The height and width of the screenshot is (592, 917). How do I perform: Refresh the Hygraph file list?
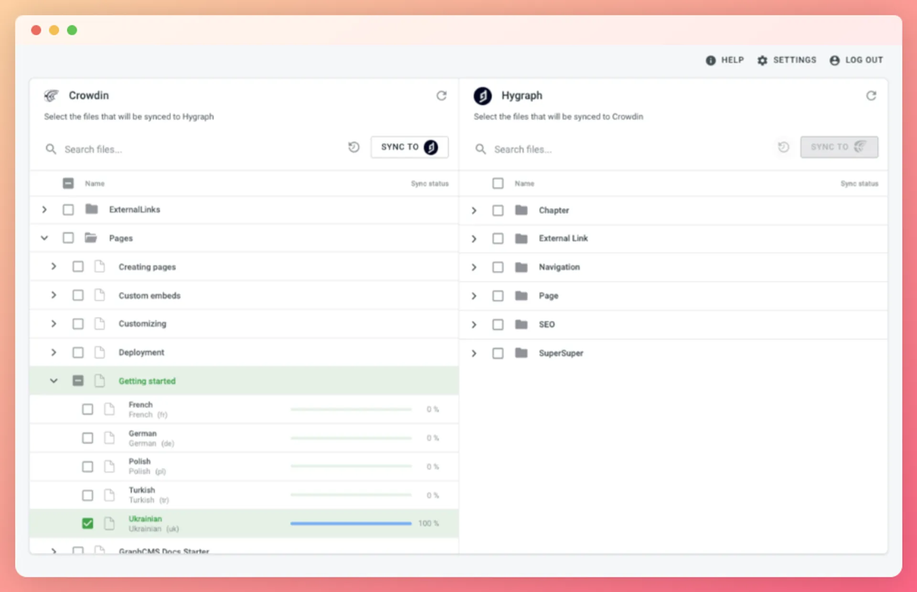[x=871, y=95]
